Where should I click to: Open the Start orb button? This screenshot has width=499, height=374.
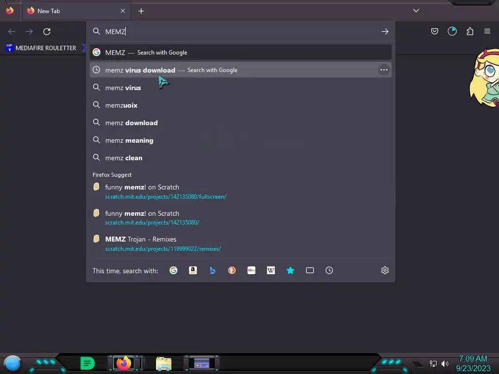(13, 363)
